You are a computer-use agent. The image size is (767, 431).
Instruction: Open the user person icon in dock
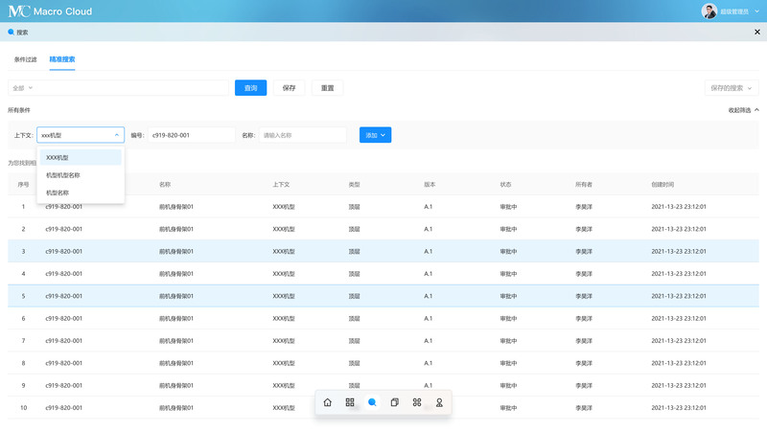click(x=439, y=402)
